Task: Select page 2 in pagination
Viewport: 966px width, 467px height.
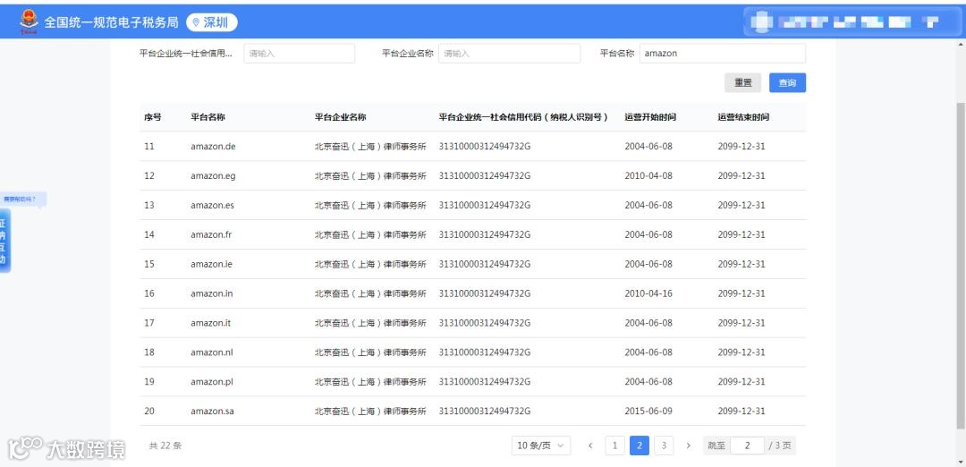Action: pyautogui.click(x=639, y=446)
